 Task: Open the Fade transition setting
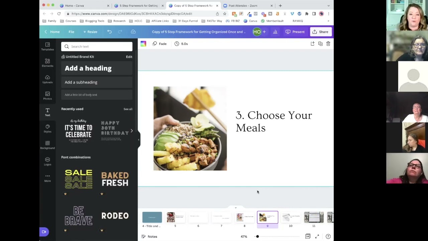click(x=159, y=44)
